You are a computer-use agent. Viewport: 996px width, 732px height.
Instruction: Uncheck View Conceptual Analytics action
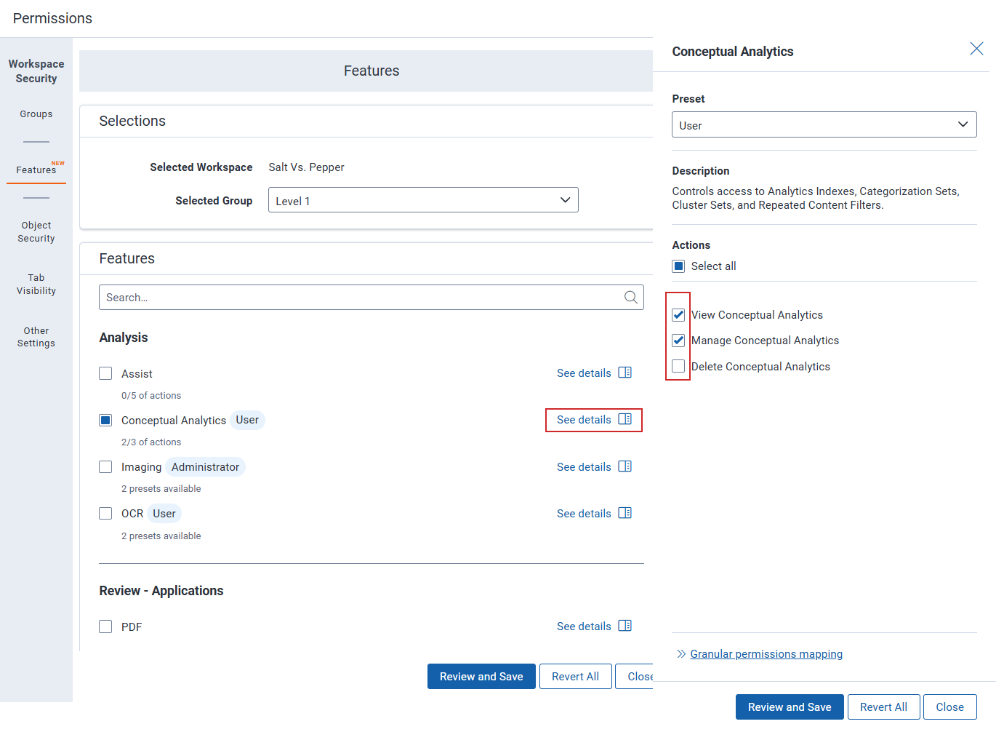[x=678, y=315]
